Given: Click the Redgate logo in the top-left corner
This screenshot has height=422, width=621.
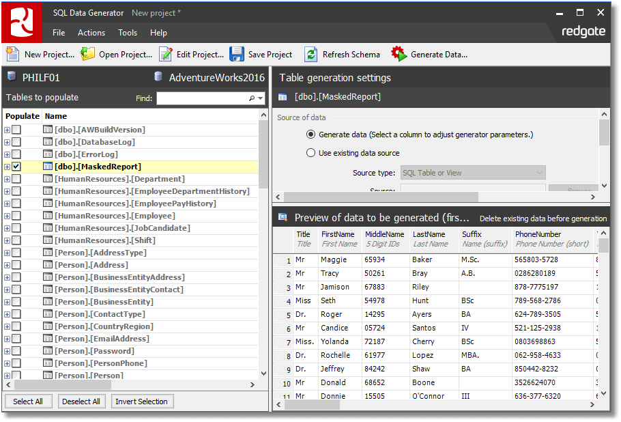Looking at the screenshot, I should coord(20,20).
